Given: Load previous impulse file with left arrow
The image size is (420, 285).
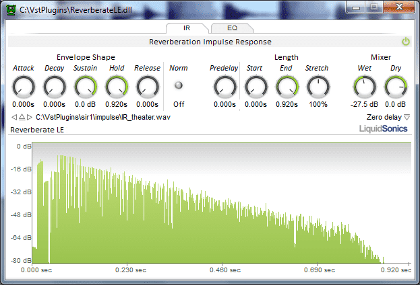Looking at the screenshot, I should 14,117.
